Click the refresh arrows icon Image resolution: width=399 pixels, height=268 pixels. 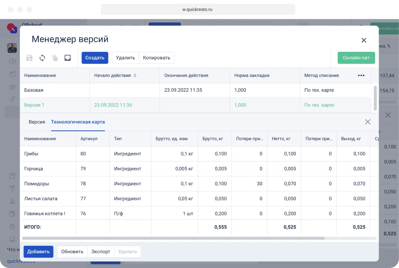[42, 58]
